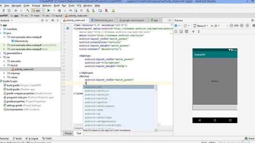Expand the drawable folder
255x143 pixels.
pyautogui.click(x=4, y=61)
